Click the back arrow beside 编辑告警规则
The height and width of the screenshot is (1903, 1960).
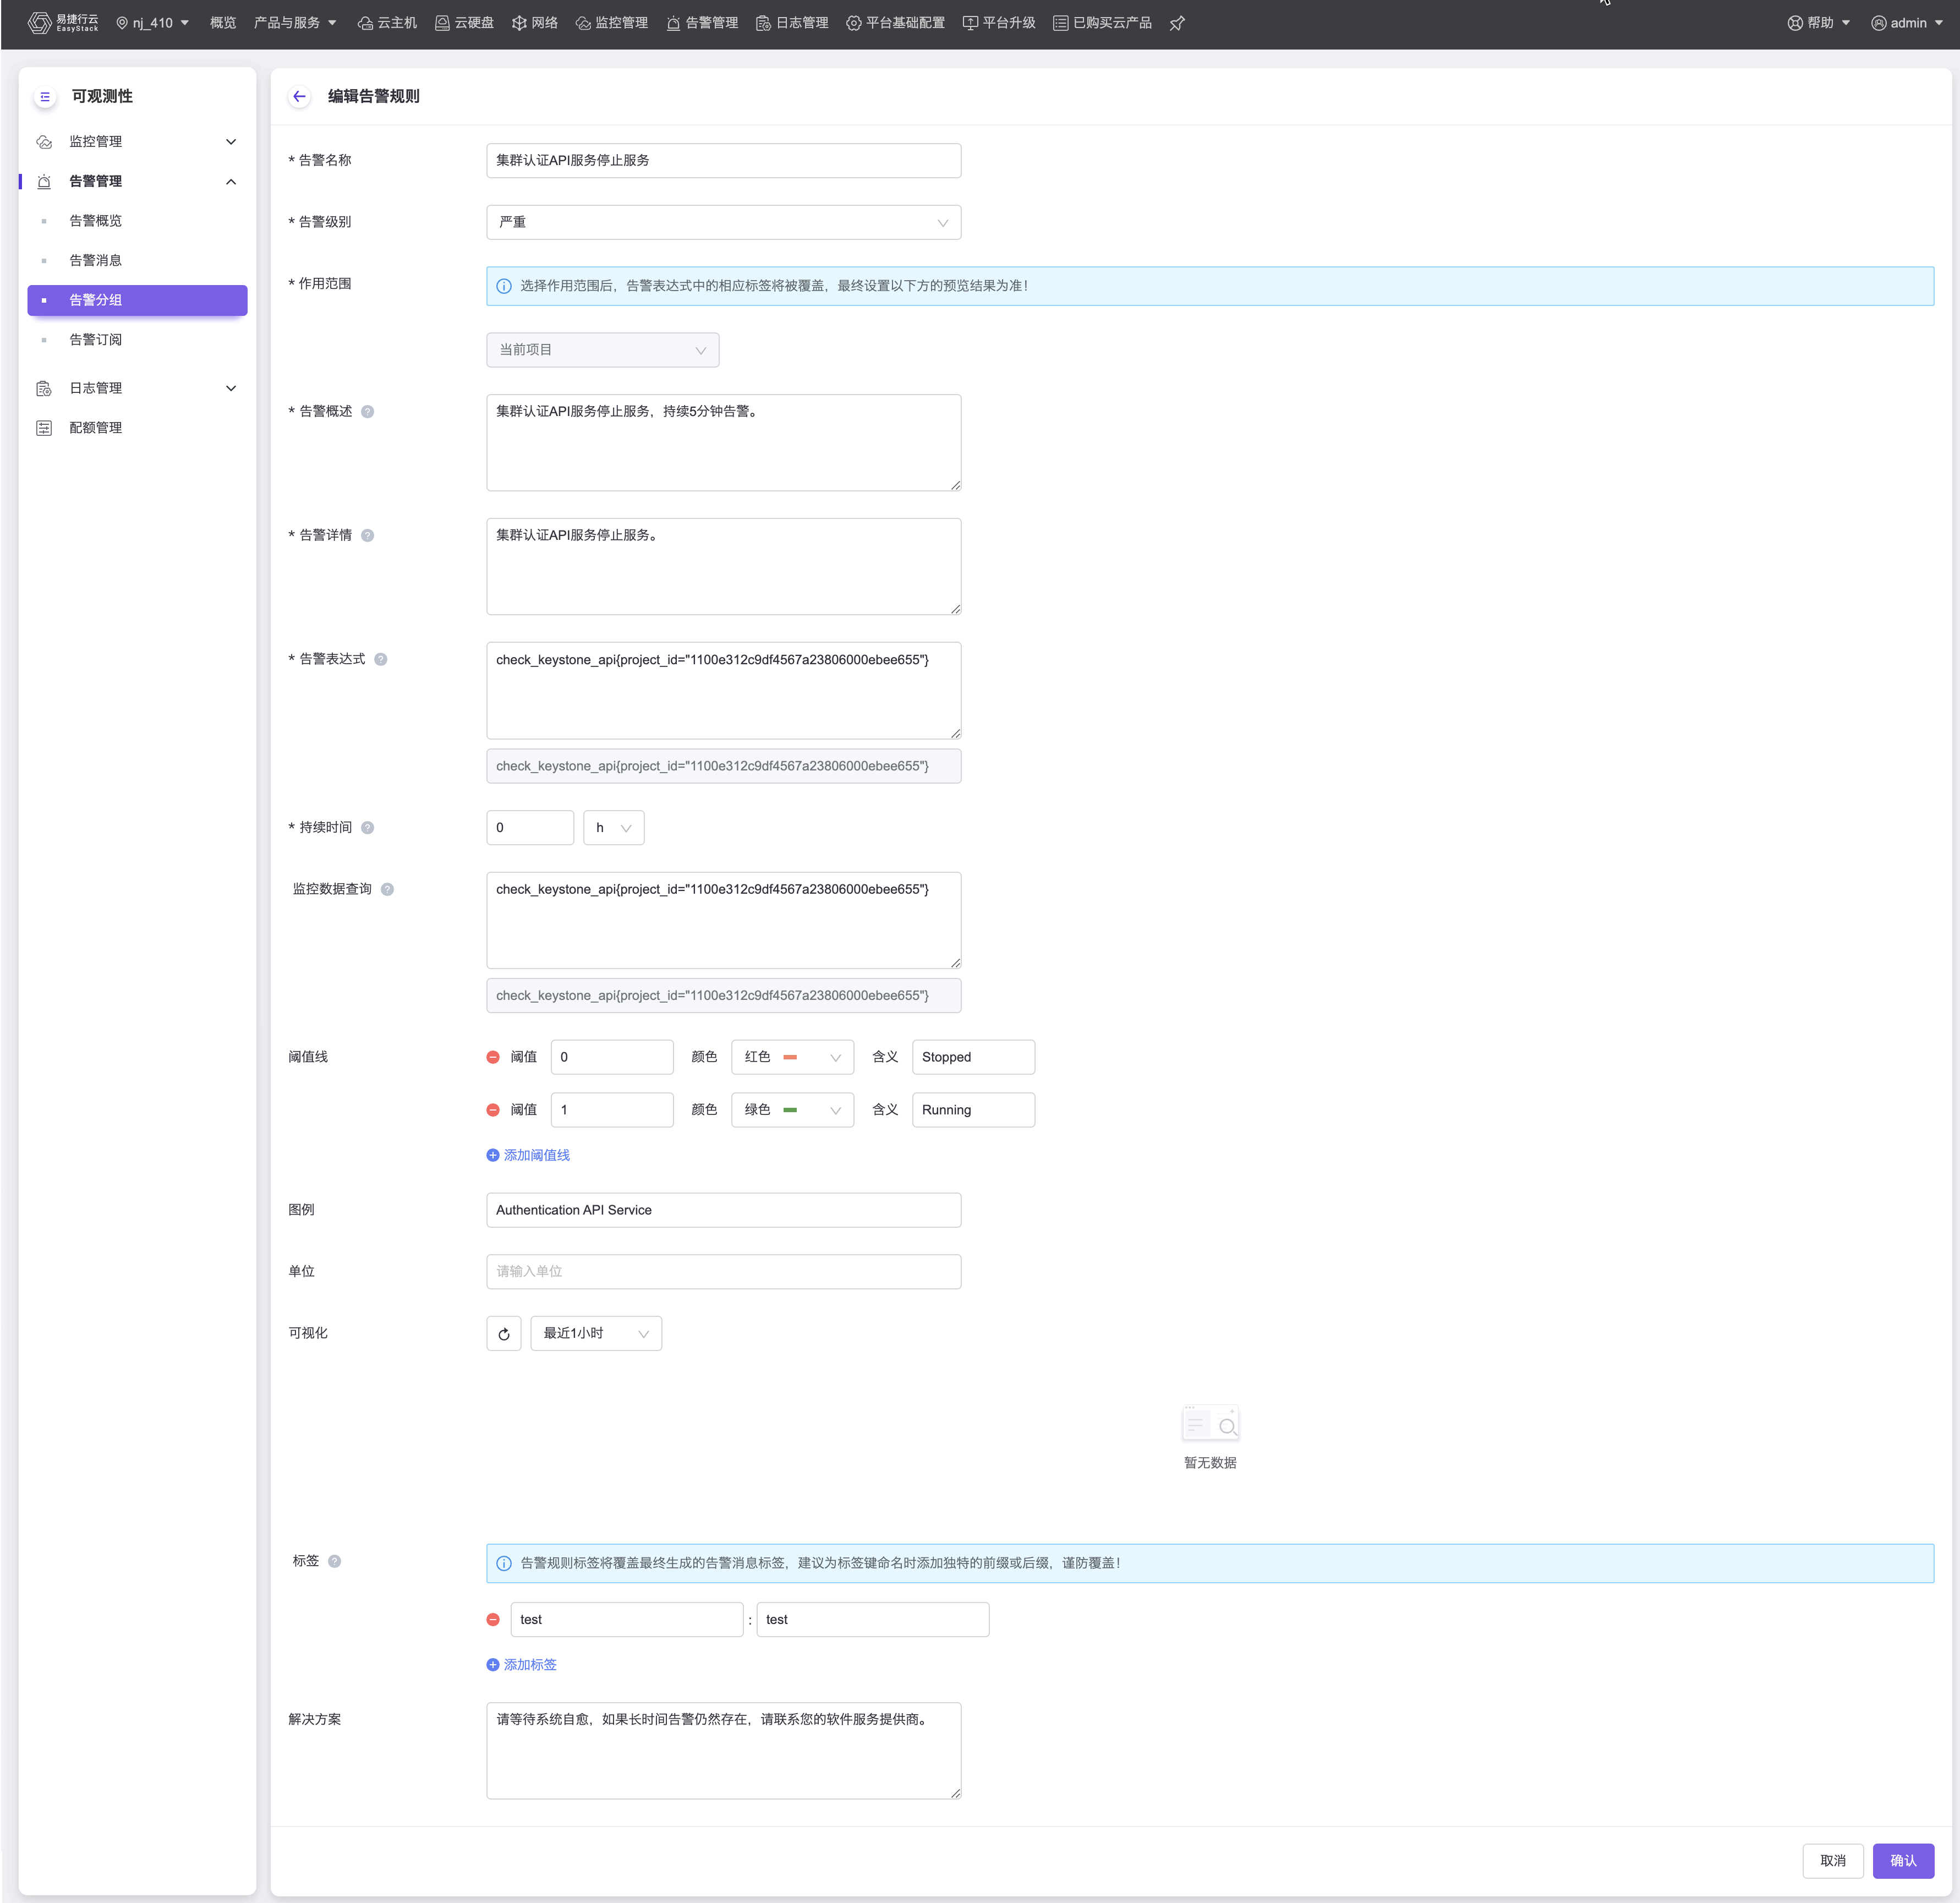pyautogui.click(x=299, y=96)
